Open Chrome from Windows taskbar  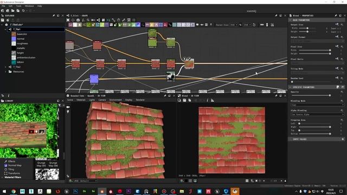pyautogui.click(x=14, y=191)
